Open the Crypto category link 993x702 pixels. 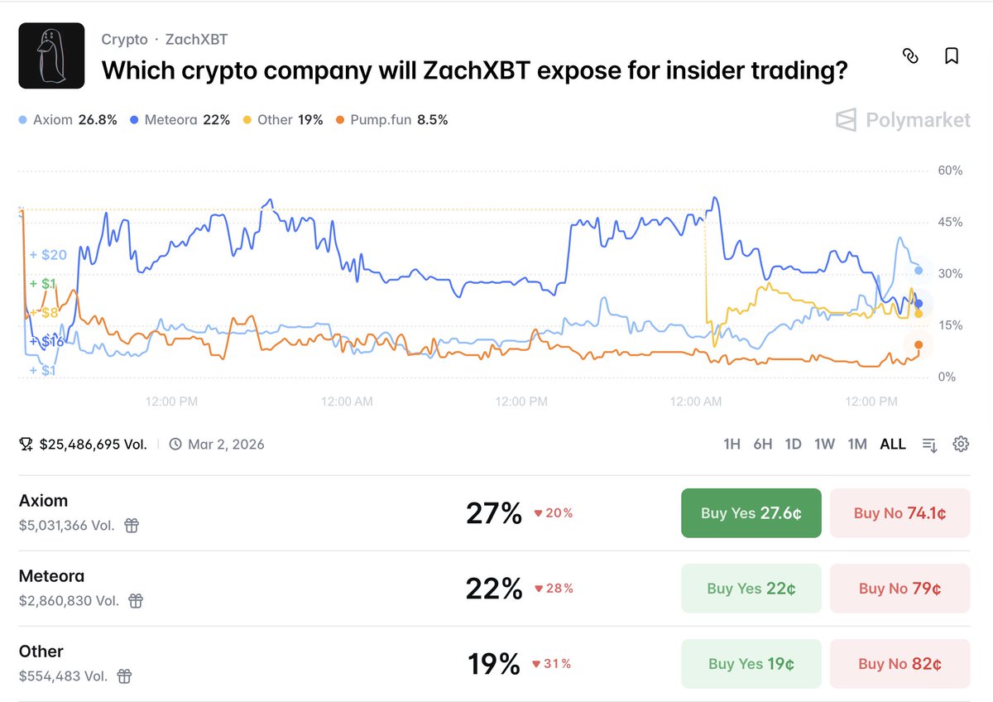[x=124, y=39]
